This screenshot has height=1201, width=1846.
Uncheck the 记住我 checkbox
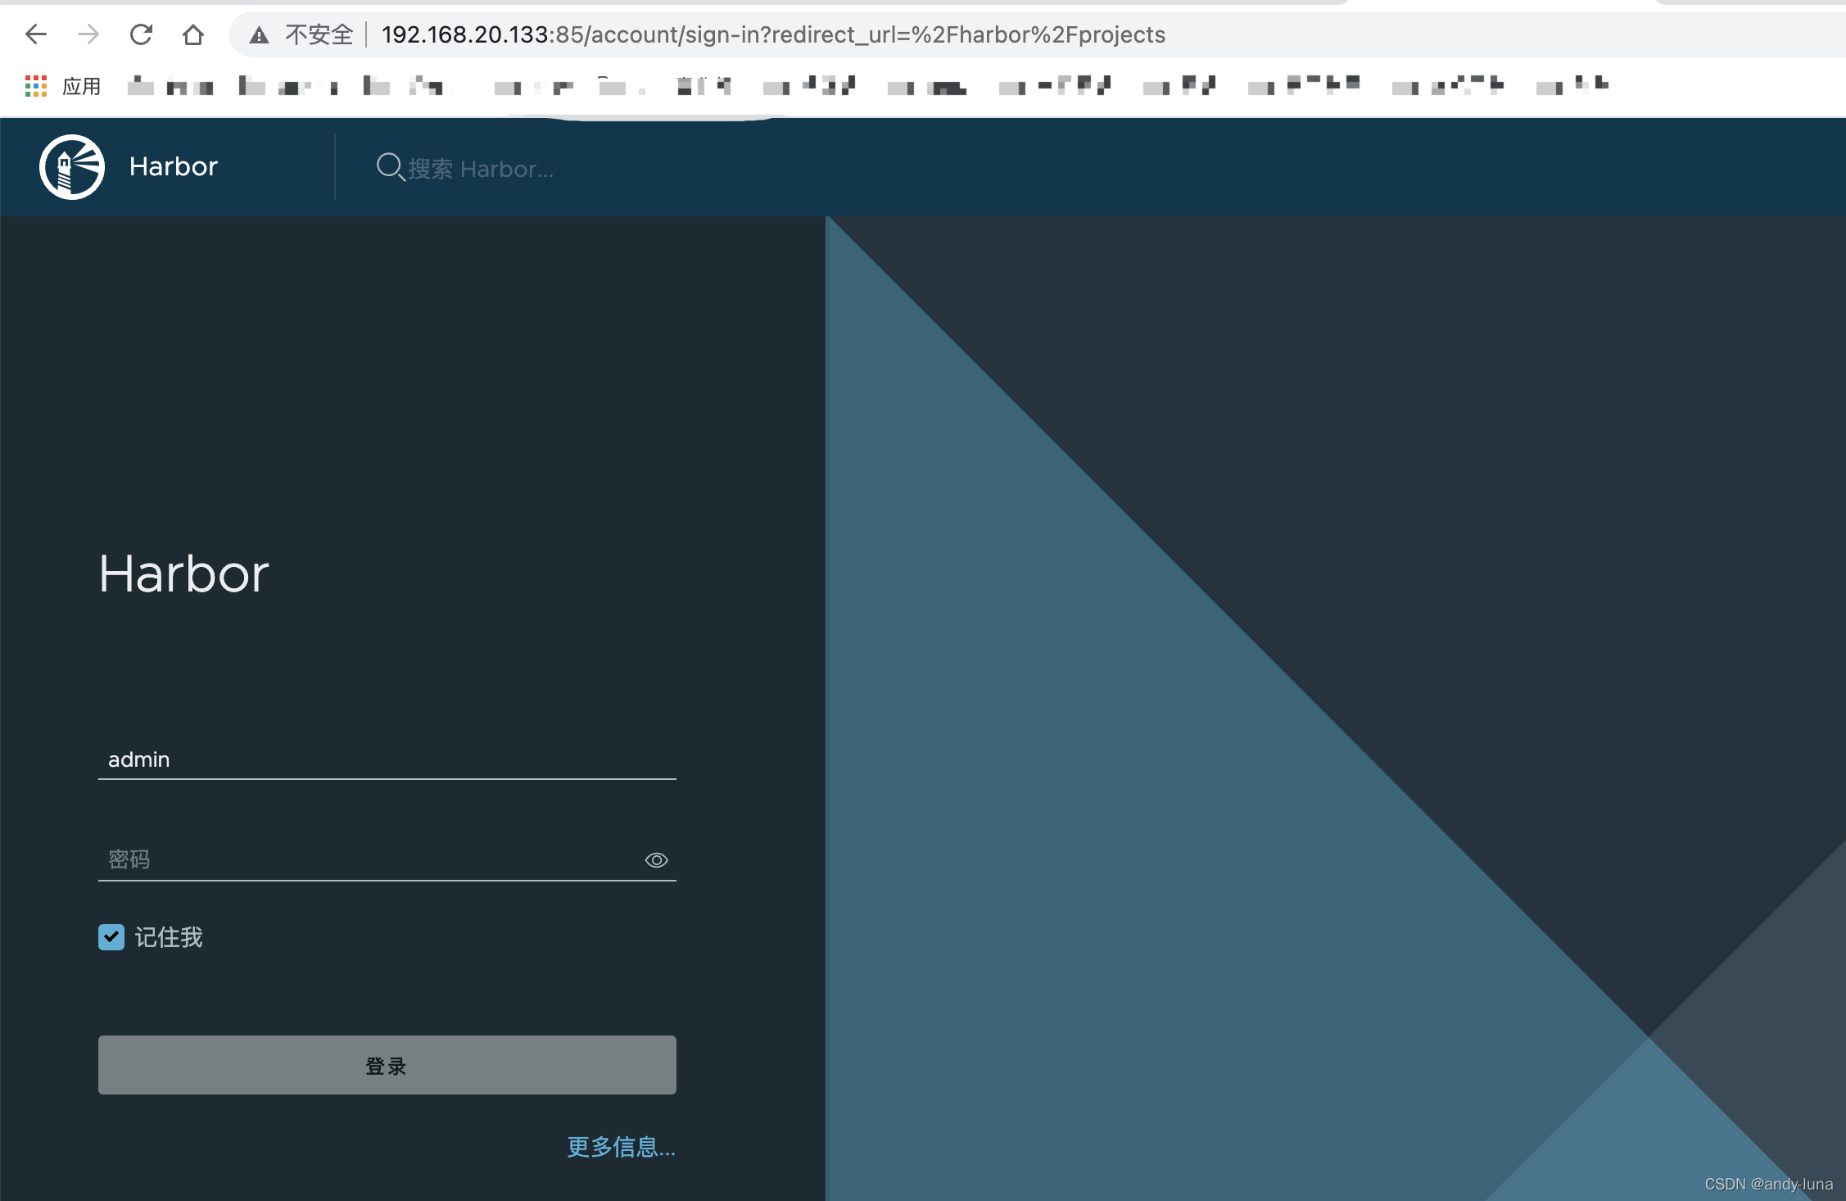[x=111, y=937]
